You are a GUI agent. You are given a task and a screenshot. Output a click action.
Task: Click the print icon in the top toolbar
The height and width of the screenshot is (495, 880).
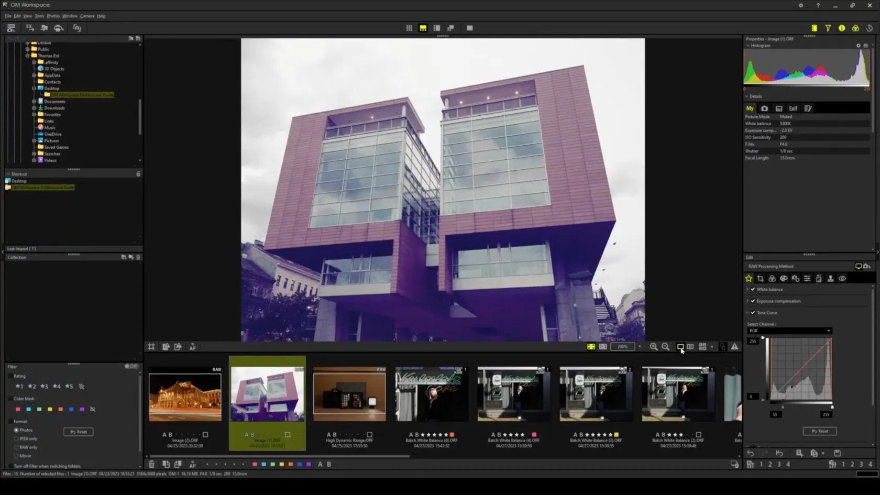tap(59, 28)
